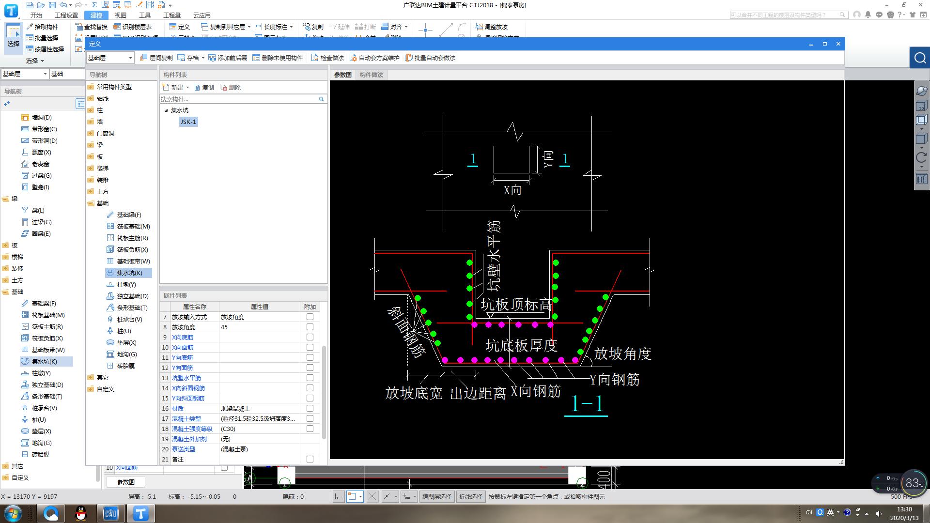Click the QQ penguin taskbar icon
This screenshot has height=523, width=930.
pos(81,513)
